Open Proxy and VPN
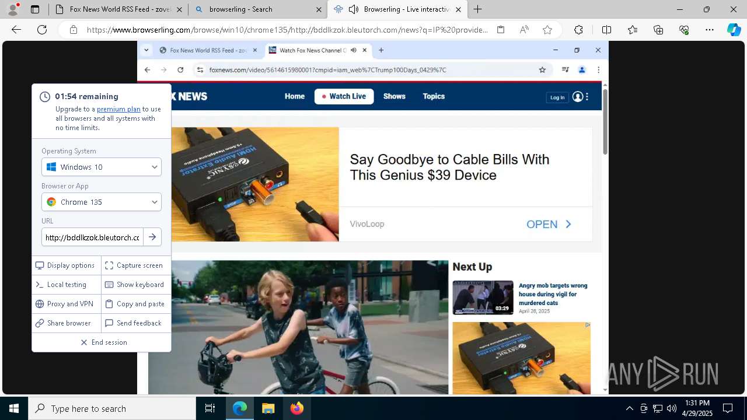The image size is (747, 420). click(67, 304)
